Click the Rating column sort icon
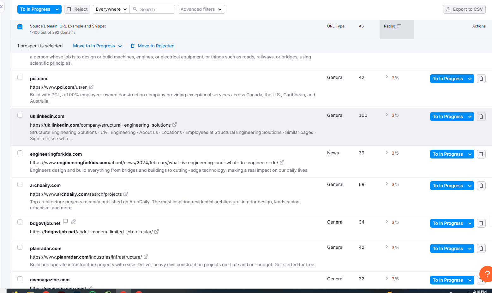The height and width of the screenshot is (293, 492). click(x=399, y=26)
